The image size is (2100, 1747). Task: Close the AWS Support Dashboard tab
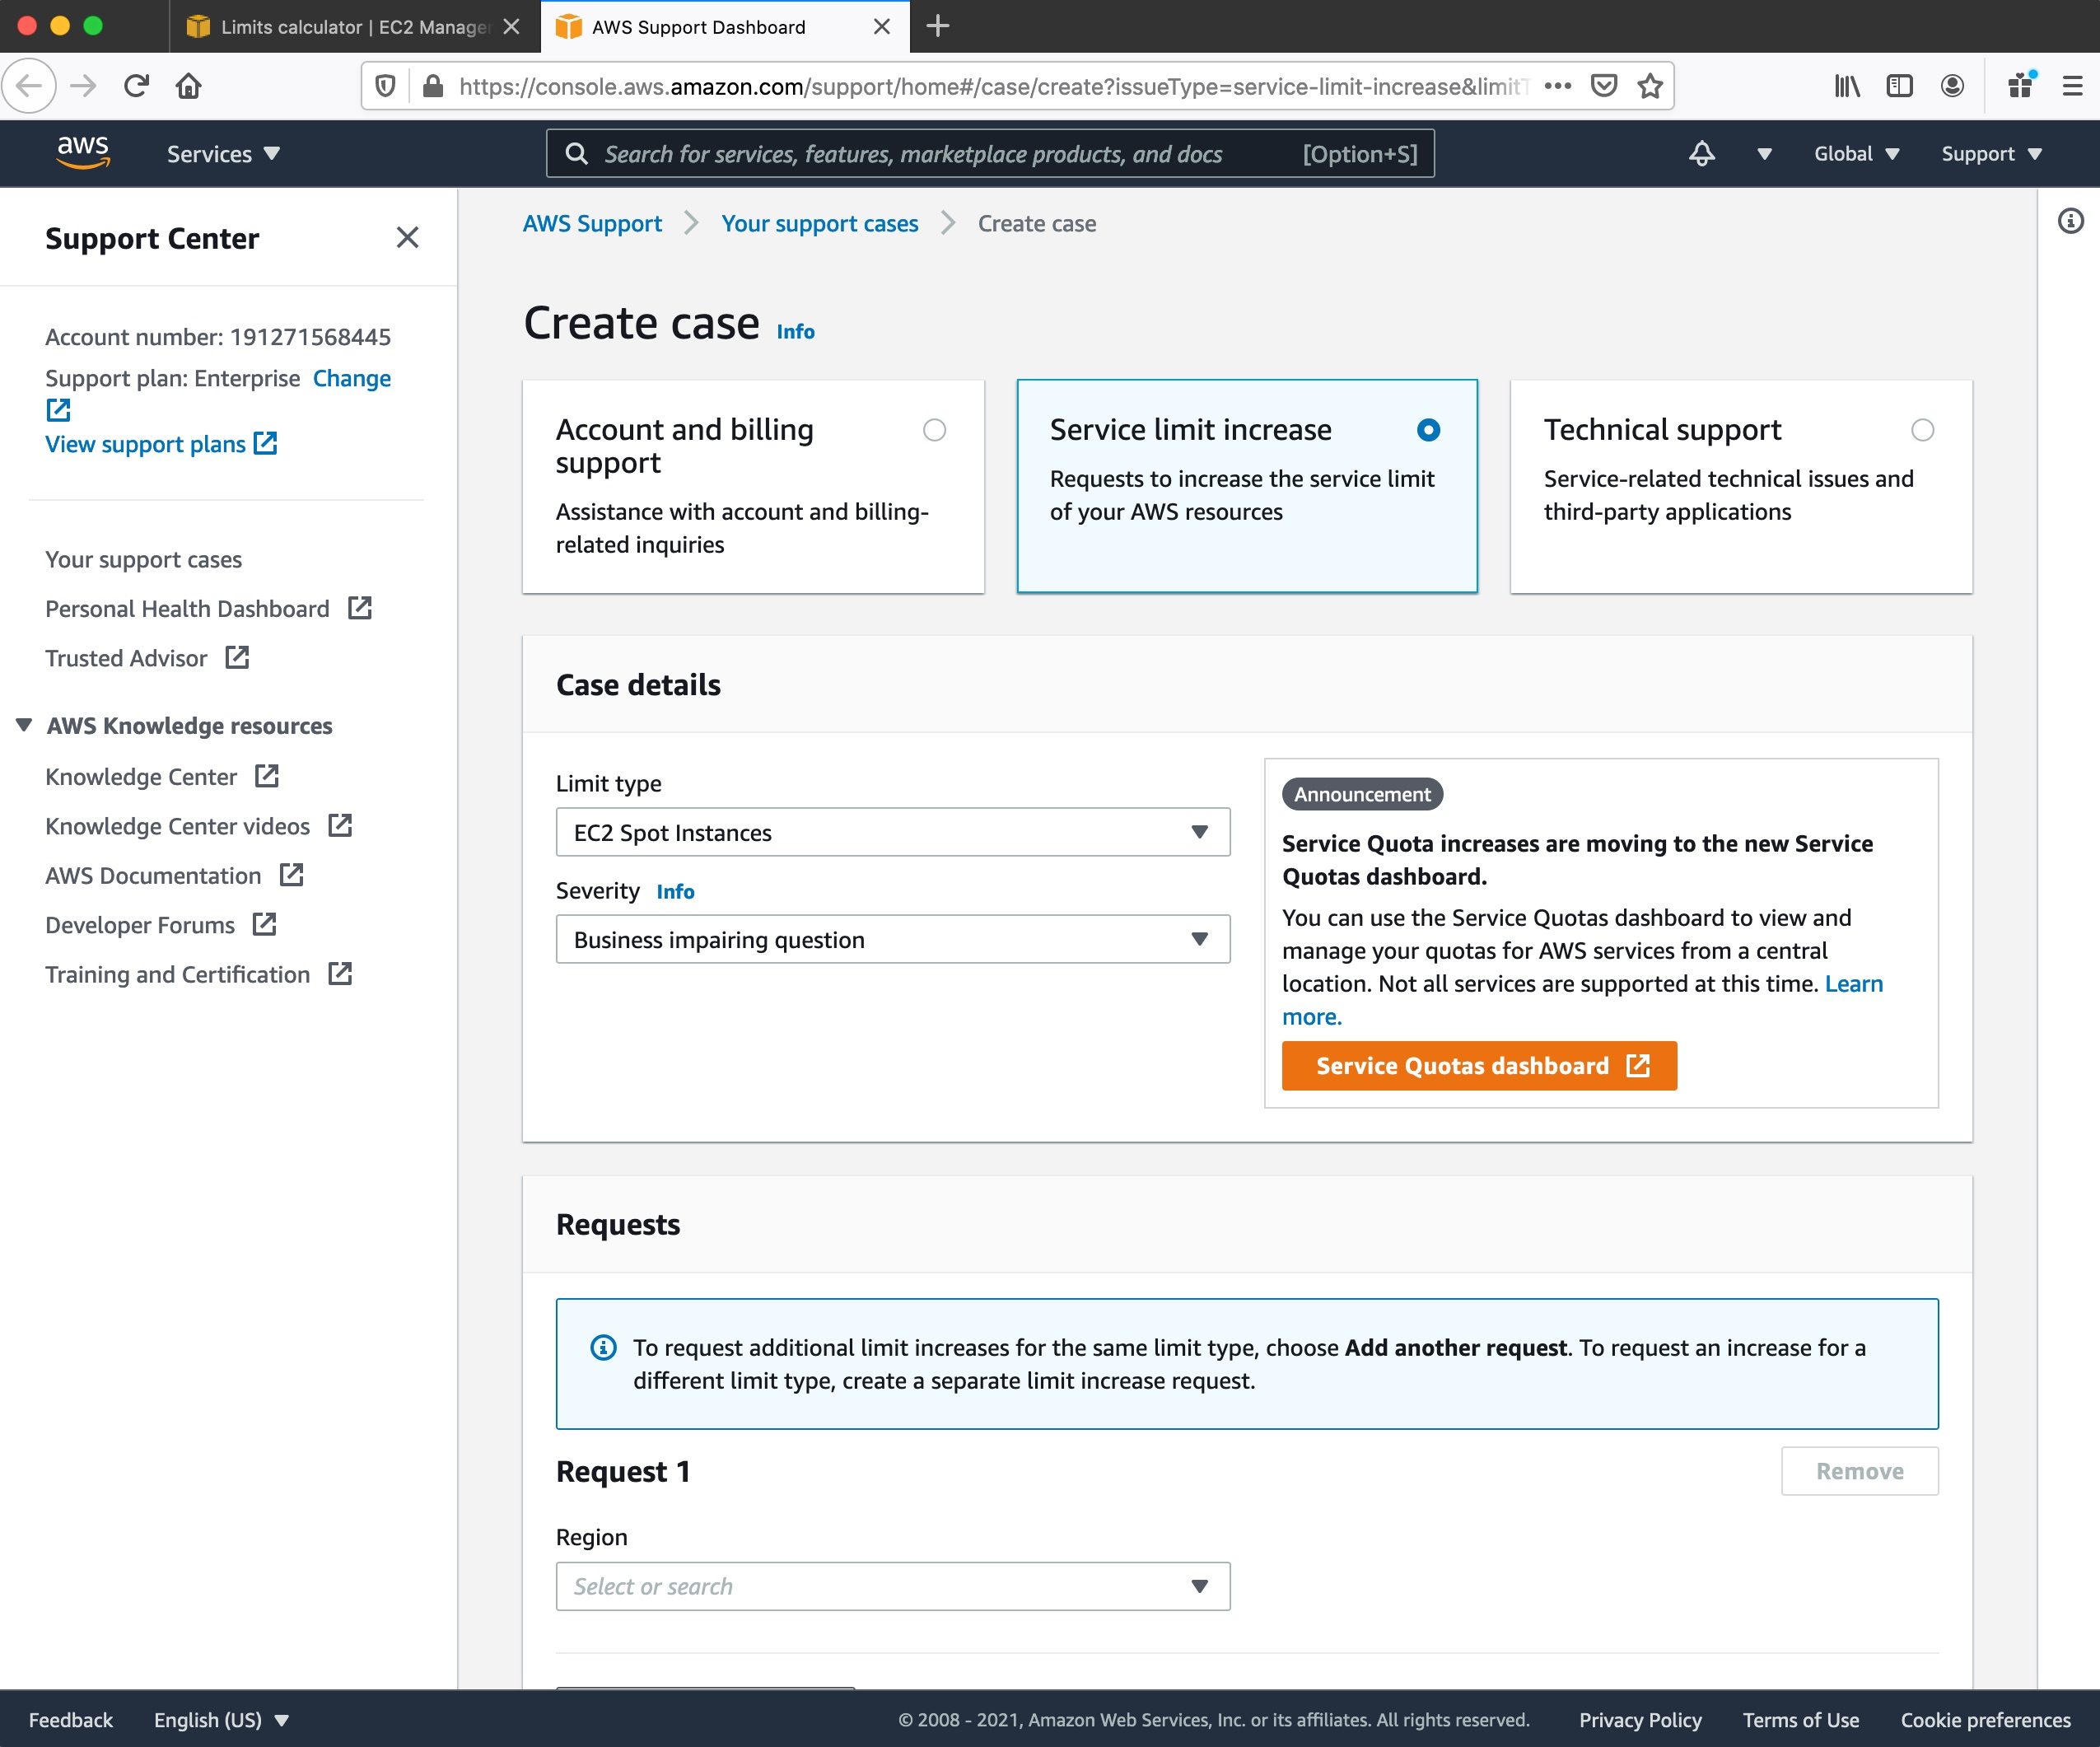tap(881, 27)
